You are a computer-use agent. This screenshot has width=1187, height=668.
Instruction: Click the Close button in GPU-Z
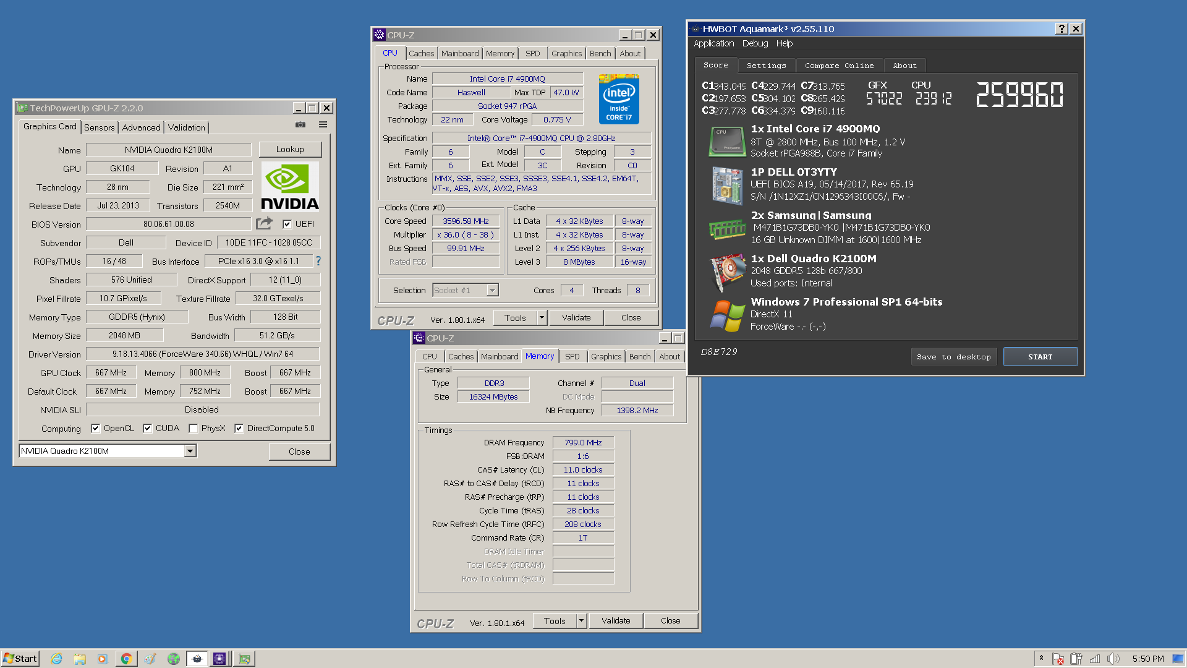click(299, 452)
